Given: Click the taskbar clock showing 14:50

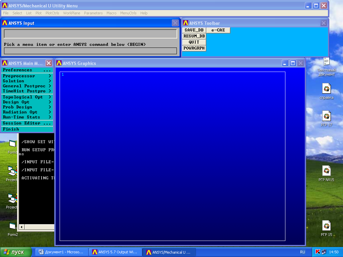Looking at the screenshot, I should click(x=334, y=252).
